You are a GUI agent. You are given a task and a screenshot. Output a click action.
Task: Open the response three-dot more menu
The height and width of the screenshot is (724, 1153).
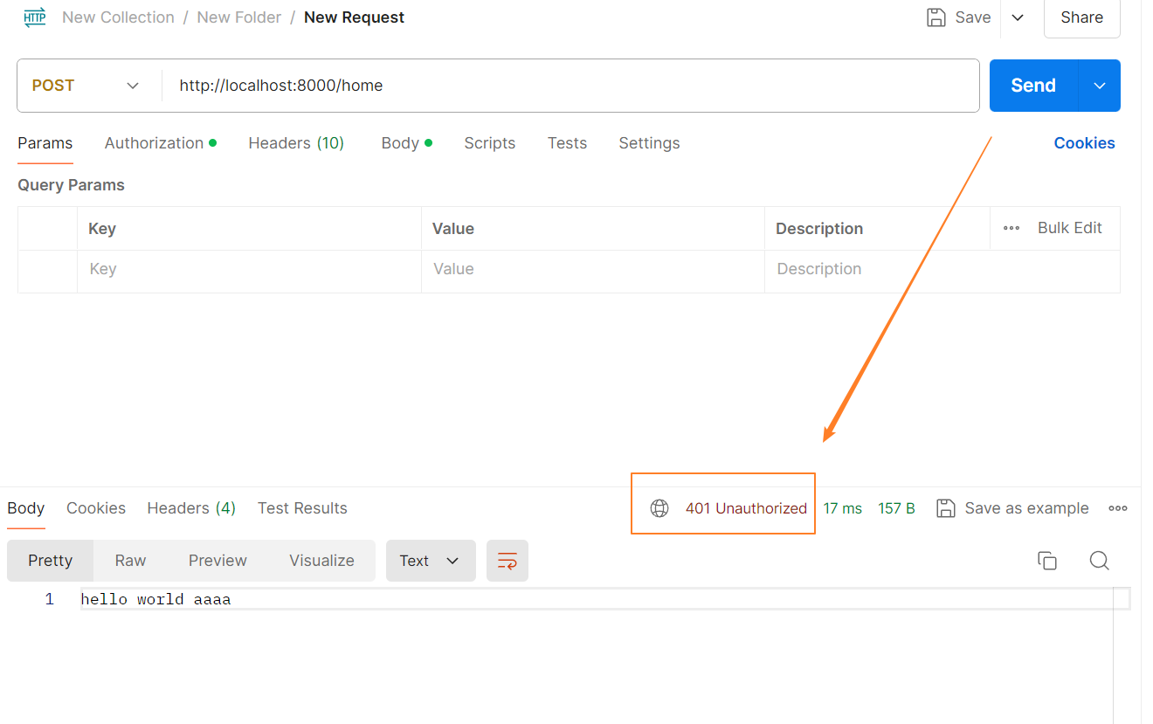pos(1118,508)
